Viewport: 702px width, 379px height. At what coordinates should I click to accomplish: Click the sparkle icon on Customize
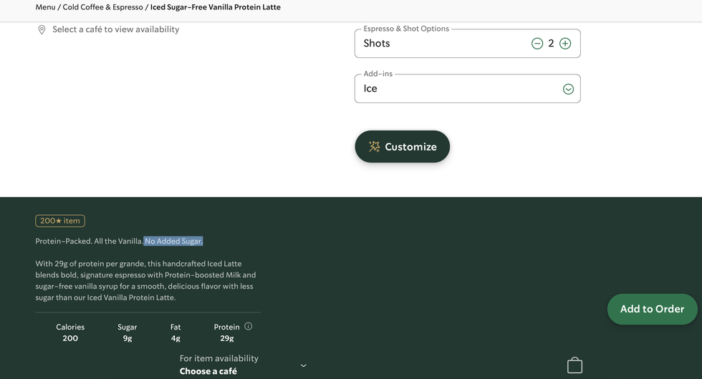[x=374, y=146]
